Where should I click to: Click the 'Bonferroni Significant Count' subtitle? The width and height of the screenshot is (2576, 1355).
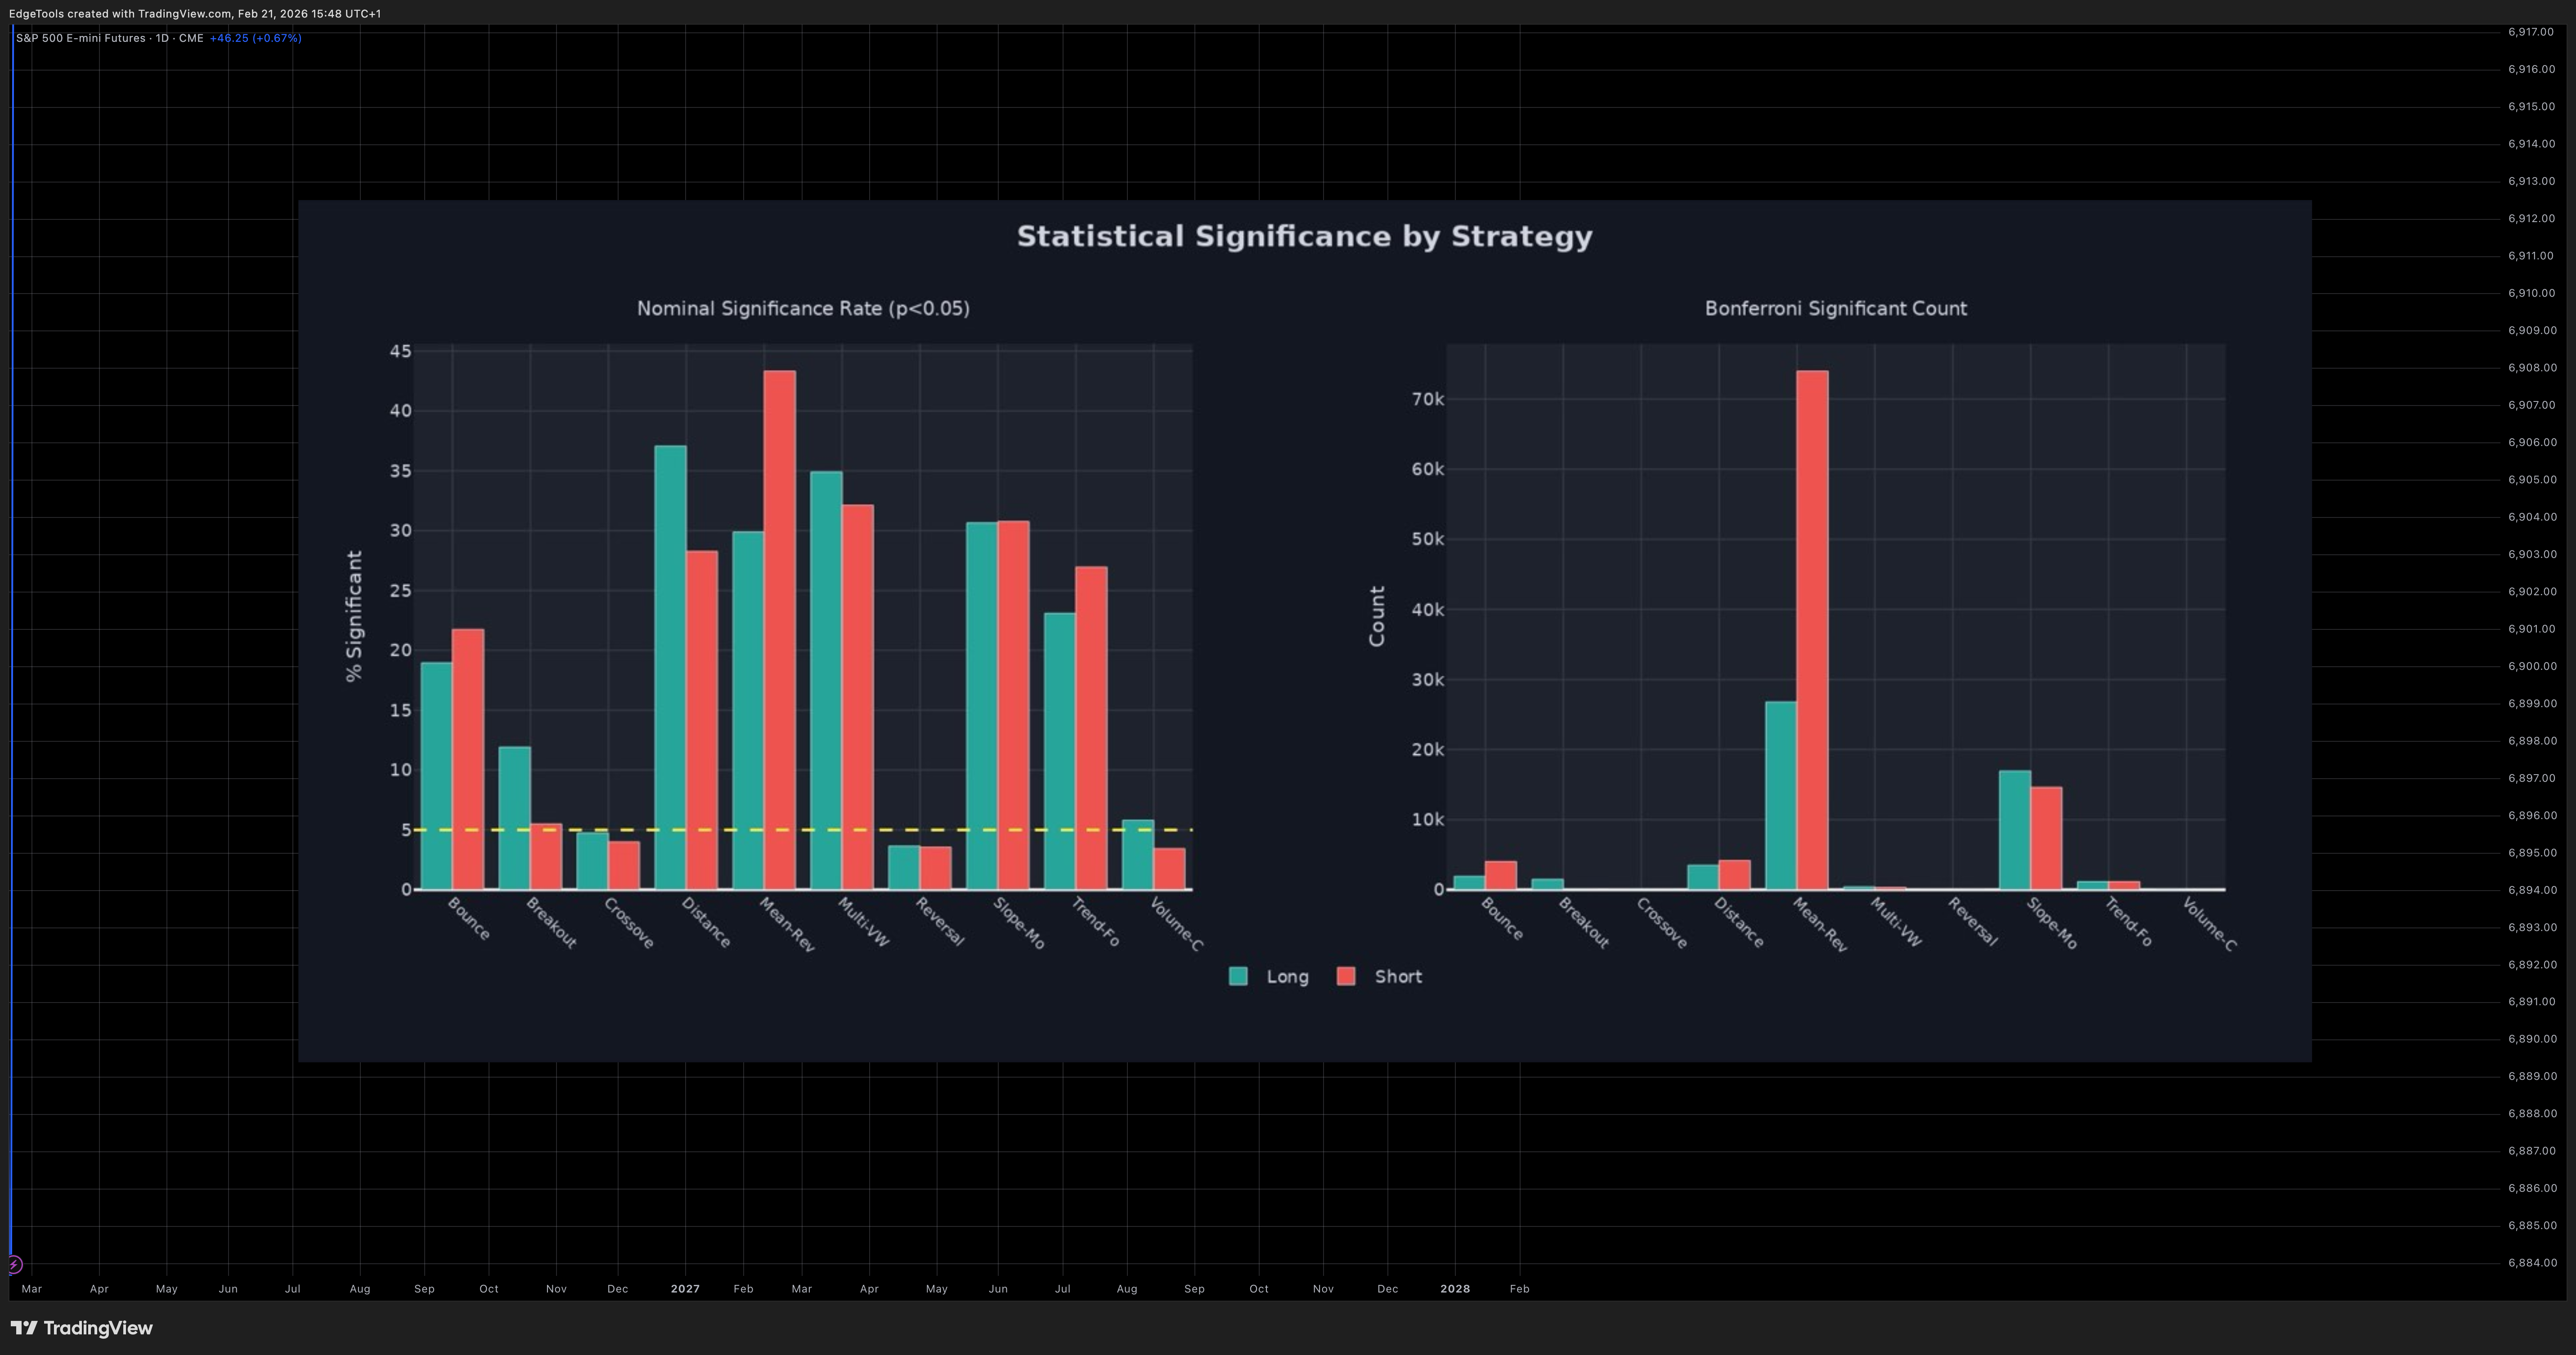(1836, 309)
